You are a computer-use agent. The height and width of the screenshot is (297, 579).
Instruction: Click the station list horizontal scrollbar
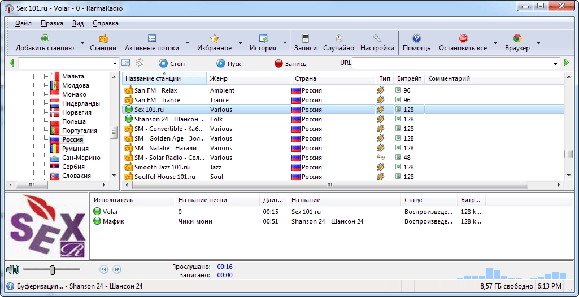click(330, 185)
